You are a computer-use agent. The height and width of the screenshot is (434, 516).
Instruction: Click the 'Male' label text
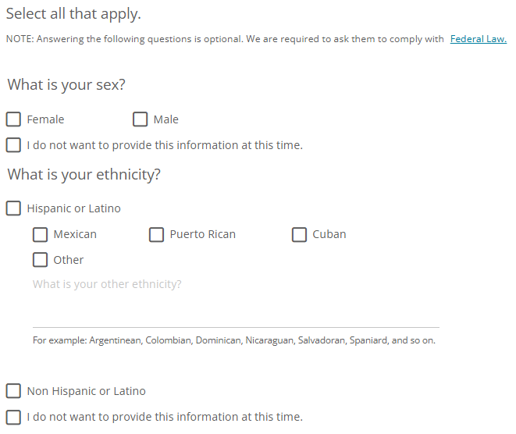pos(165,119)
